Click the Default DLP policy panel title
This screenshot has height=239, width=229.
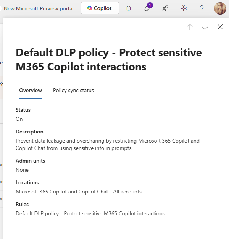tap(108, 60)
